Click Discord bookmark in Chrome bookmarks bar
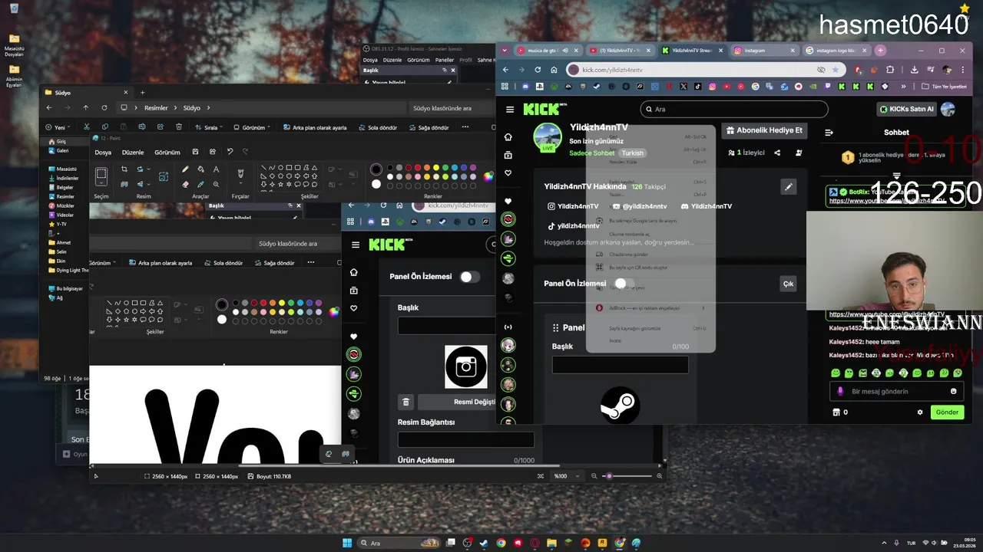This screenshot has height=552, width=983. click(524, 87)
